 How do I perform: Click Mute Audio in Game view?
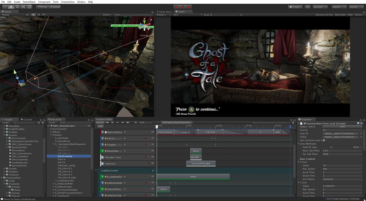(x=340, y=15)
